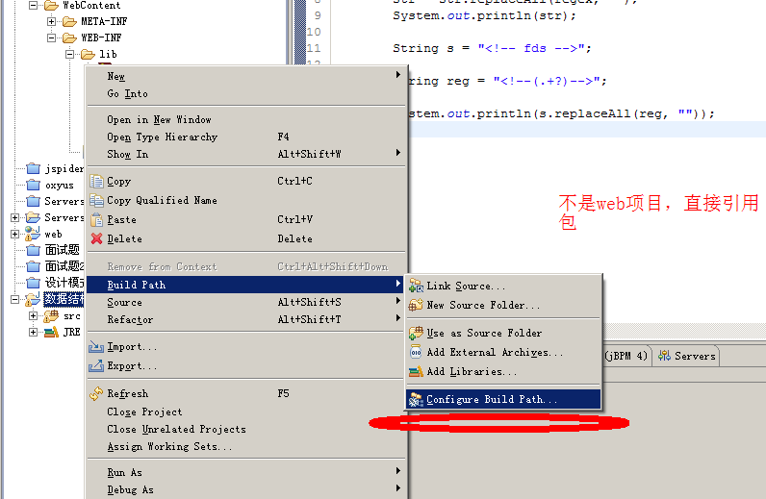Click the New Source Folder icon
Image resolution: width=766 pixels, height=499 pixels.
click(x=416, y=305)
